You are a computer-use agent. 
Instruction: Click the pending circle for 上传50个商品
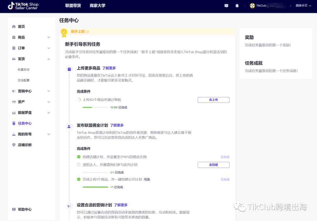(79, 100)
